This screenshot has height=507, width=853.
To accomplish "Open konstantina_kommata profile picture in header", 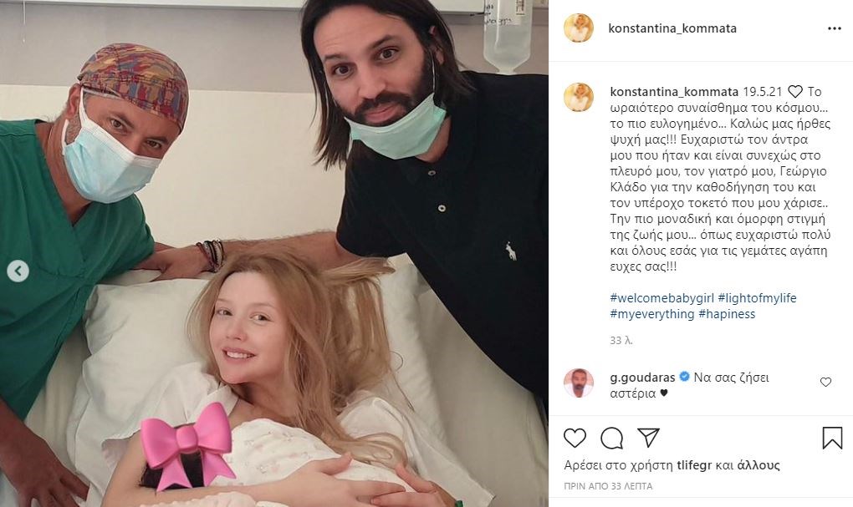I will [x=578, y=28].
